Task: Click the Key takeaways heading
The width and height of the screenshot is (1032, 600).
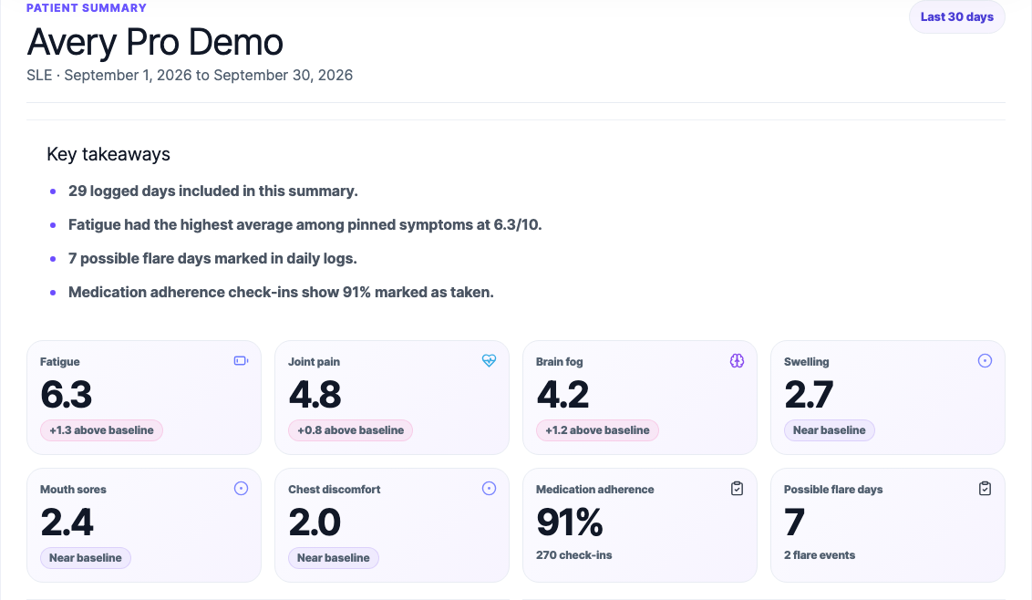Action: tap(108, 154)
